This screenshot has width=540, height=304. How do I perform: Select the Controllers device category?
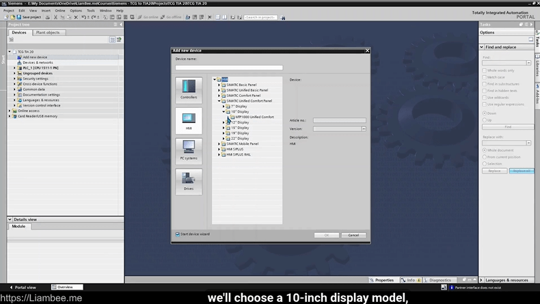[189, 89]
